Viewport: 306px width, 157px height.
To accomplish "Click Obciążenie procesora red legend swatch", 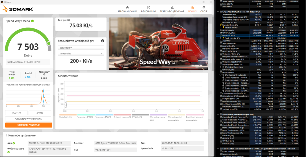I will tap(122, 115).
